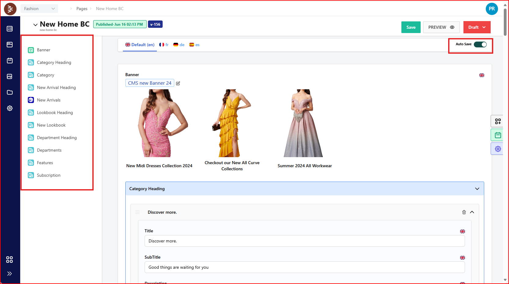The width and height of the screenshot is (509, 284).
Task: Open the image gallery icon in sidebar
Action: coord(10,76)
